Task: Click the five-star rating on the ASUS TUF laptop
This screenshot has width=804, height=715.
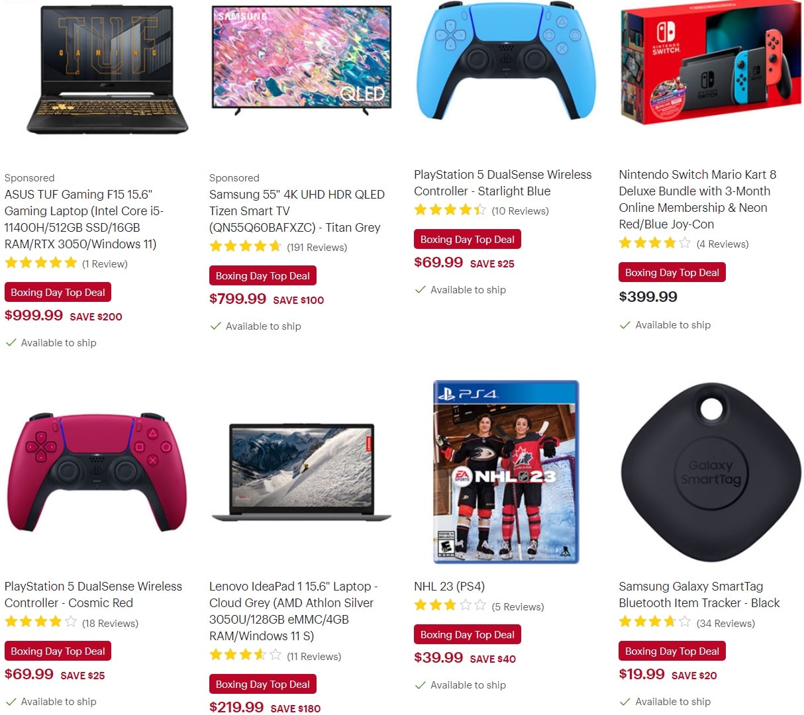Action: pos(41,263)
